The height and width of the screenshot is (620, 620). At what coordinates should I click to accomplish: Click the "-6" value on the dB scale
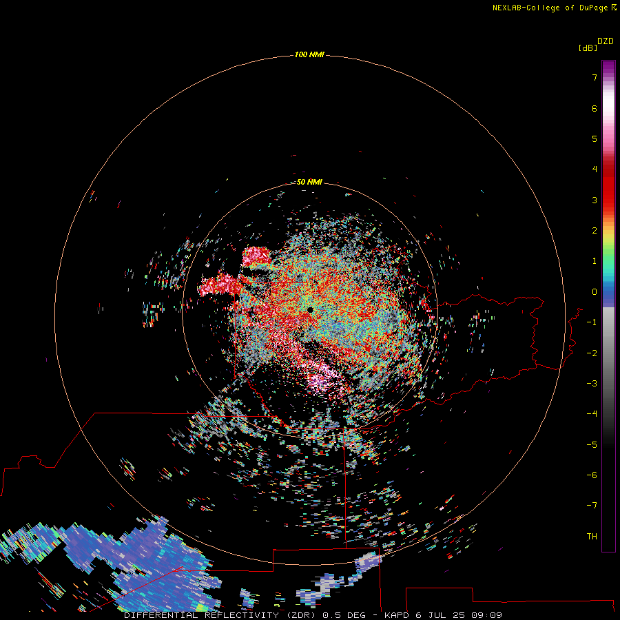[x=592, y=475]
